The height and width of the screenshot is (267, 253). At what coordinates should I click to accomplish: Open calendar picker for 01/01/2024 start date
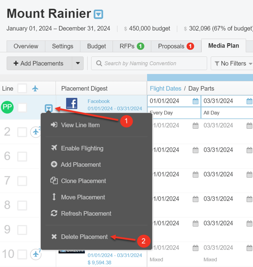tap(196, 101)
